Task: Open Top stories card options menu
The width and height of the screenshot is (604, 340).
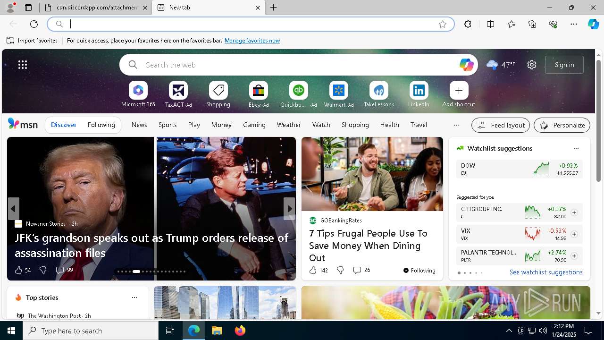Action: pyautogui.click(x=134, y=297)
